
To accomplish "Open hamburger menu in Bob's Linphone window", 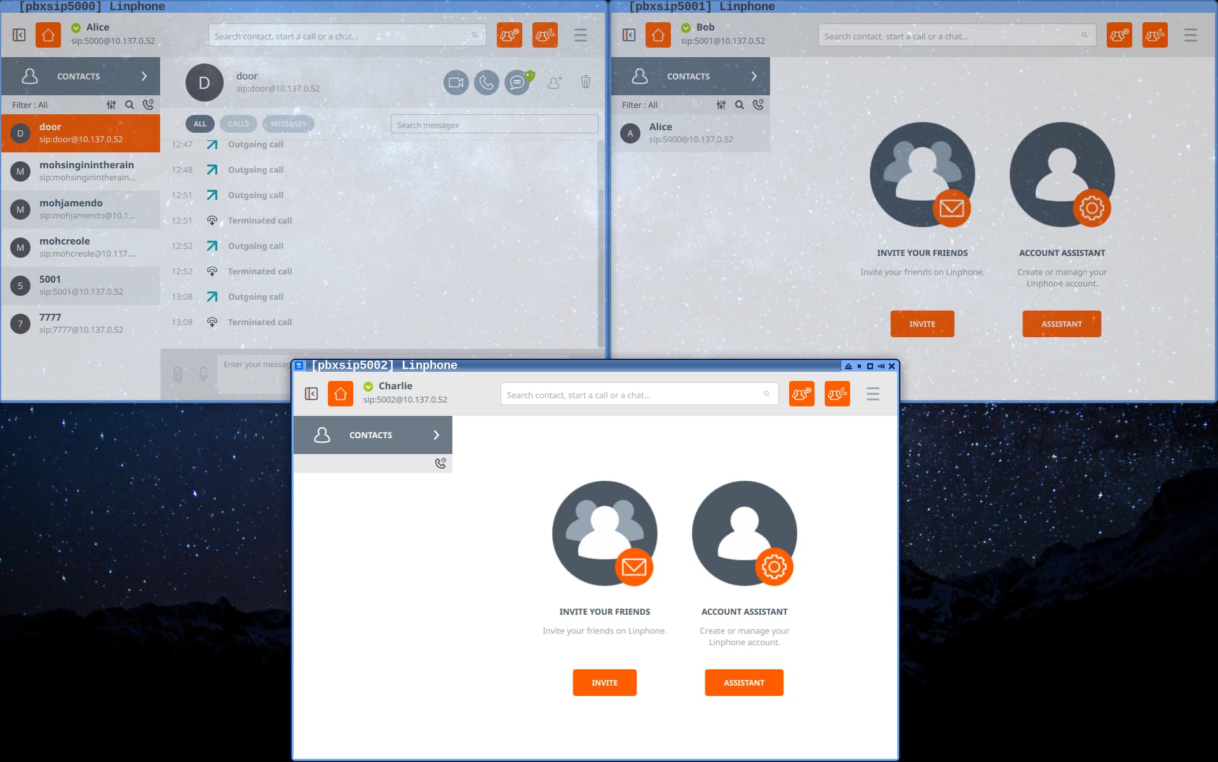I will [x=1191, y=35].
